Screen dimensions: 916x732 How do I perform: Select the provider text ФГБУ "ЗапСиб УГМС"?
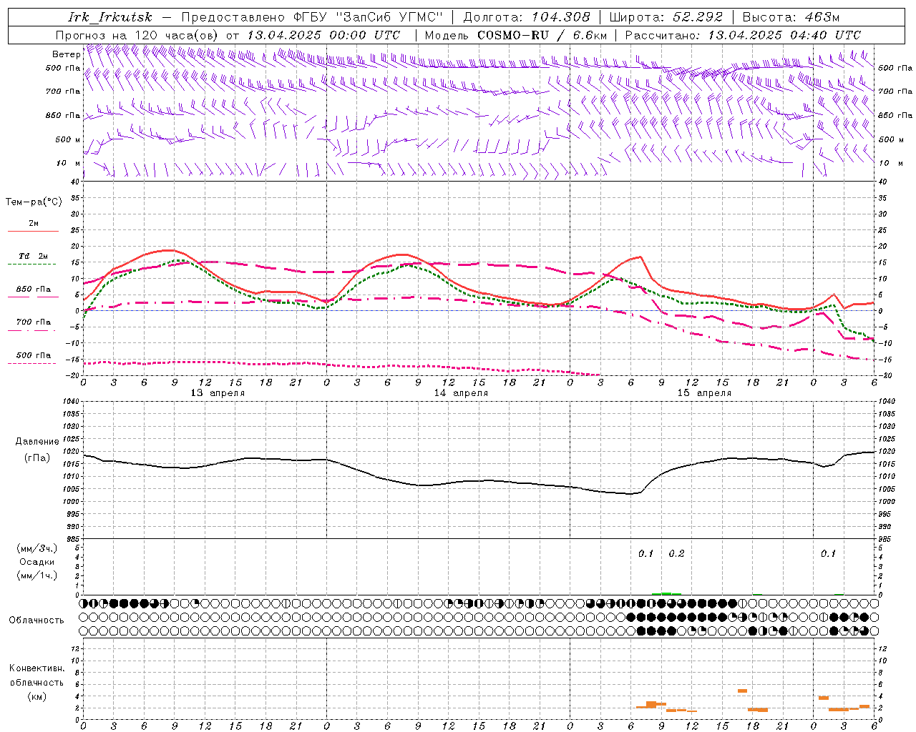(369, 17)
